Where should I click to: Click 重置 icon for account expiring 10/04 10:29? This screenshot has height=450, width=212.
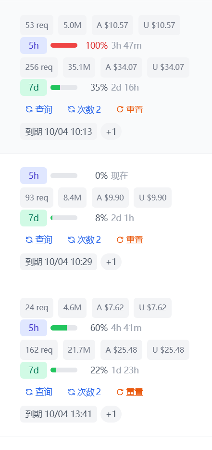(x=120, y=239)
